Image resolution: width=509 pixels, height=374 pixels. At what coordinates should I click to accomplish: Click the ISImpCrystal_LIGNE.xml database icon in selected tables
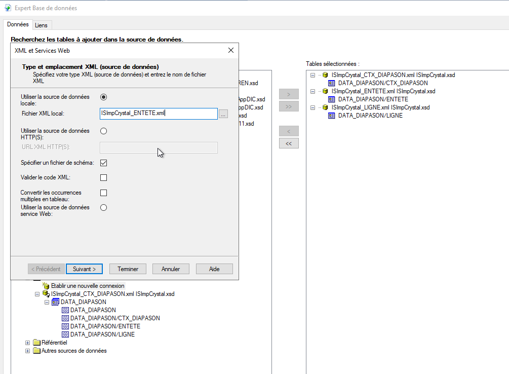coord(325,107)
